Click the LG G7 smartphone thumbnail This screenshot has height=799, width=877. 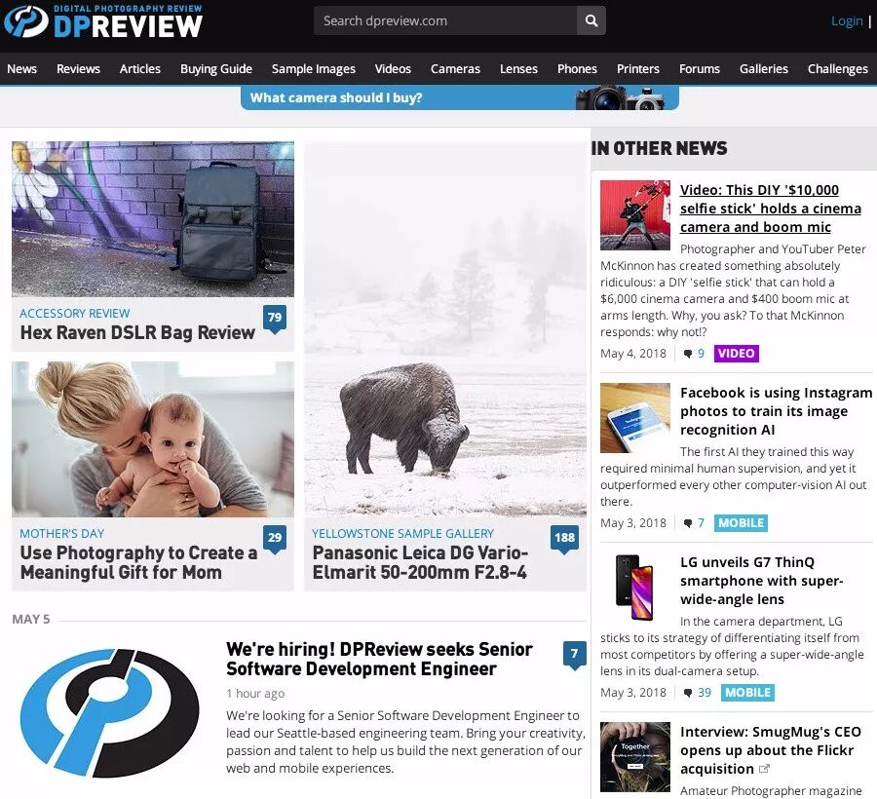click(634, 588)
